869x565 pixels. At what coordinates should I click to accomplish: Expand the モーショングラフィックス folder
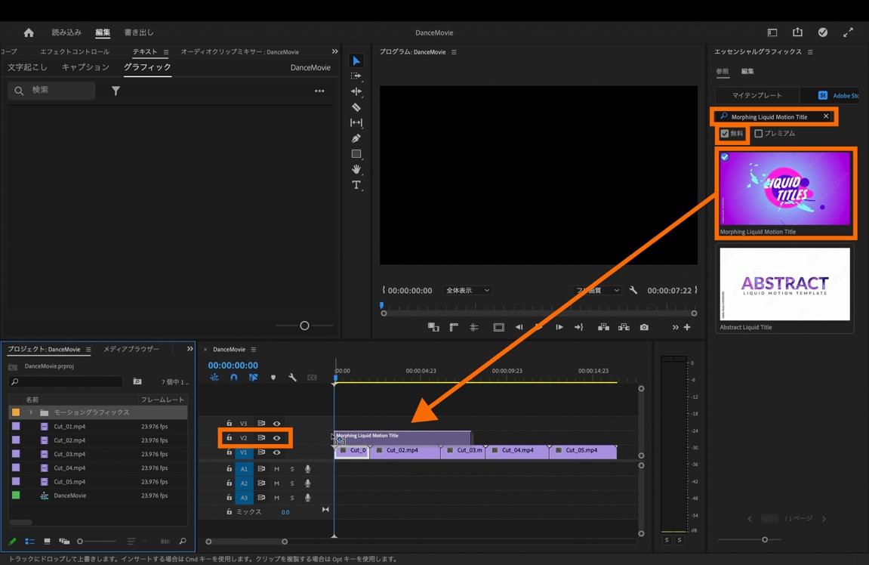pos(31,412)
